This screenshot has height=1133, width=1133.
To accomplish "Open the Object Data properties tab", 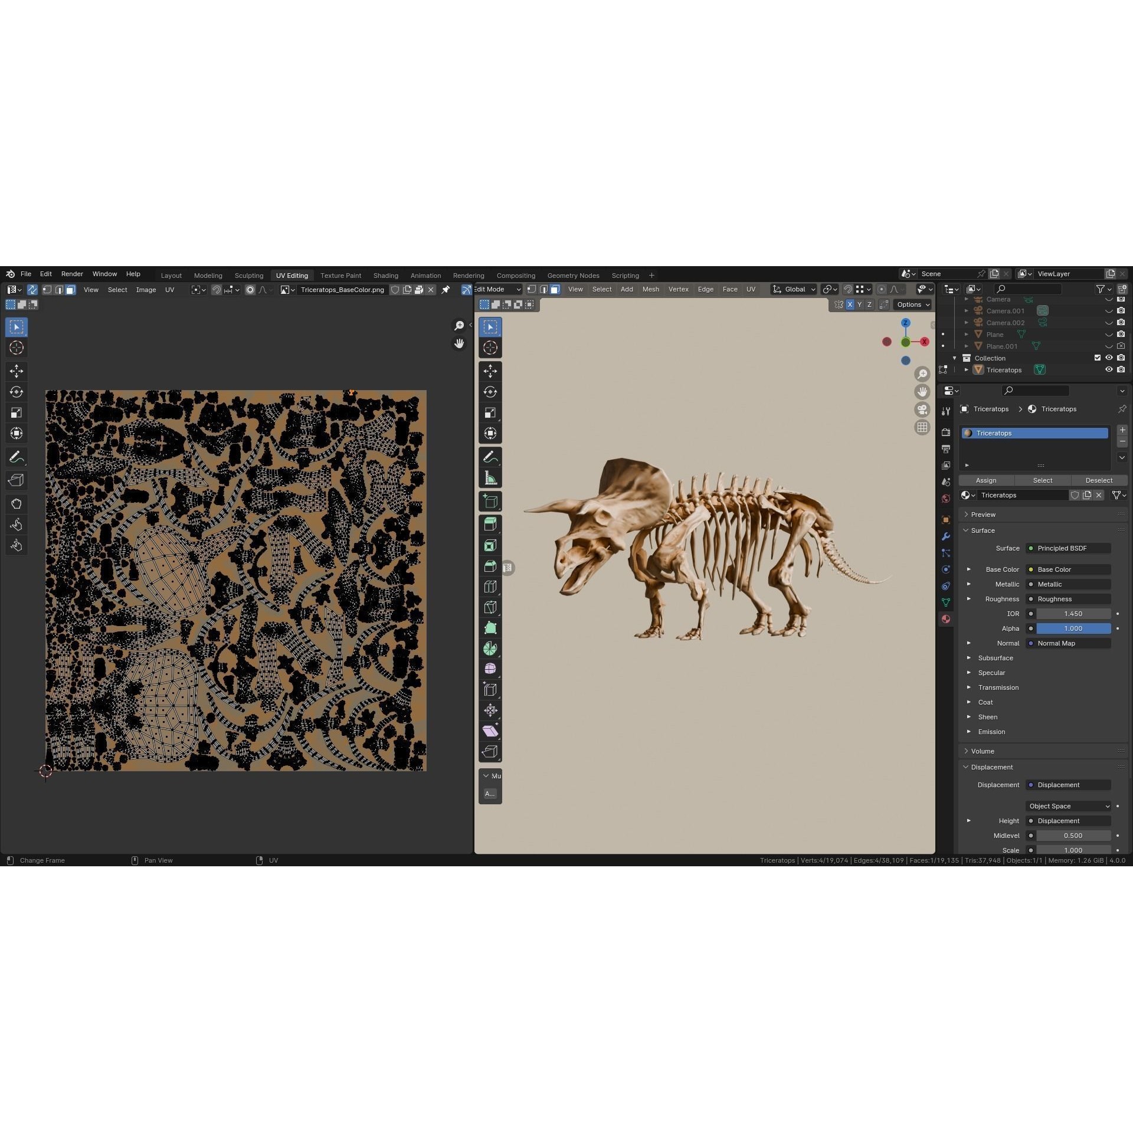I will (x=946, y=602).
